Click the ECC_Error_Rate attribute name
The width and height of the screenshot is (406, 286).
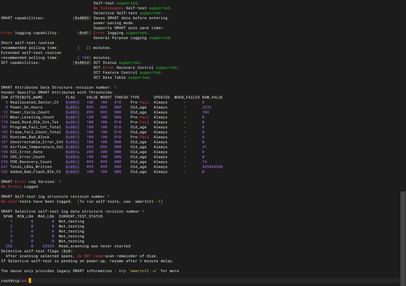[26, 152]
